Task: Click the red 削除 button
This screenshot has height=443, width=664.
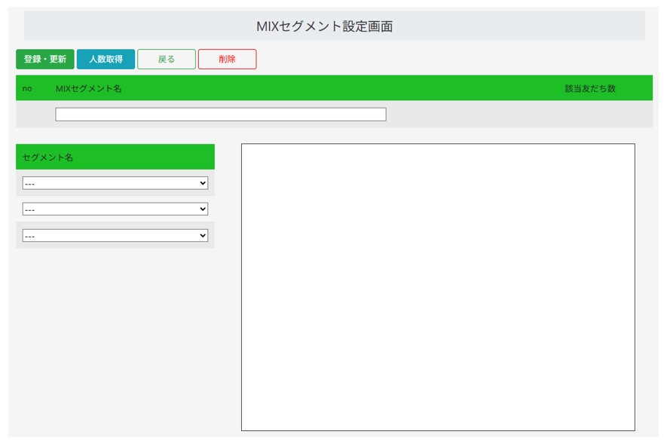Action: (x=228, y=60)
